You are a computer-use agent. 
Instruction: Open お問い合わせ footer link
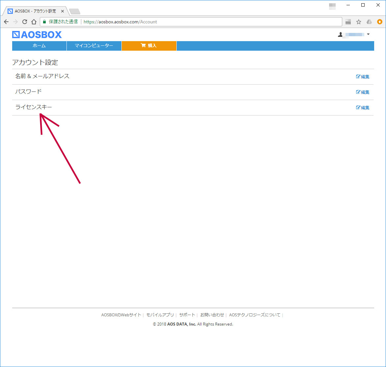pyautogui.click(x=212, y=315)
